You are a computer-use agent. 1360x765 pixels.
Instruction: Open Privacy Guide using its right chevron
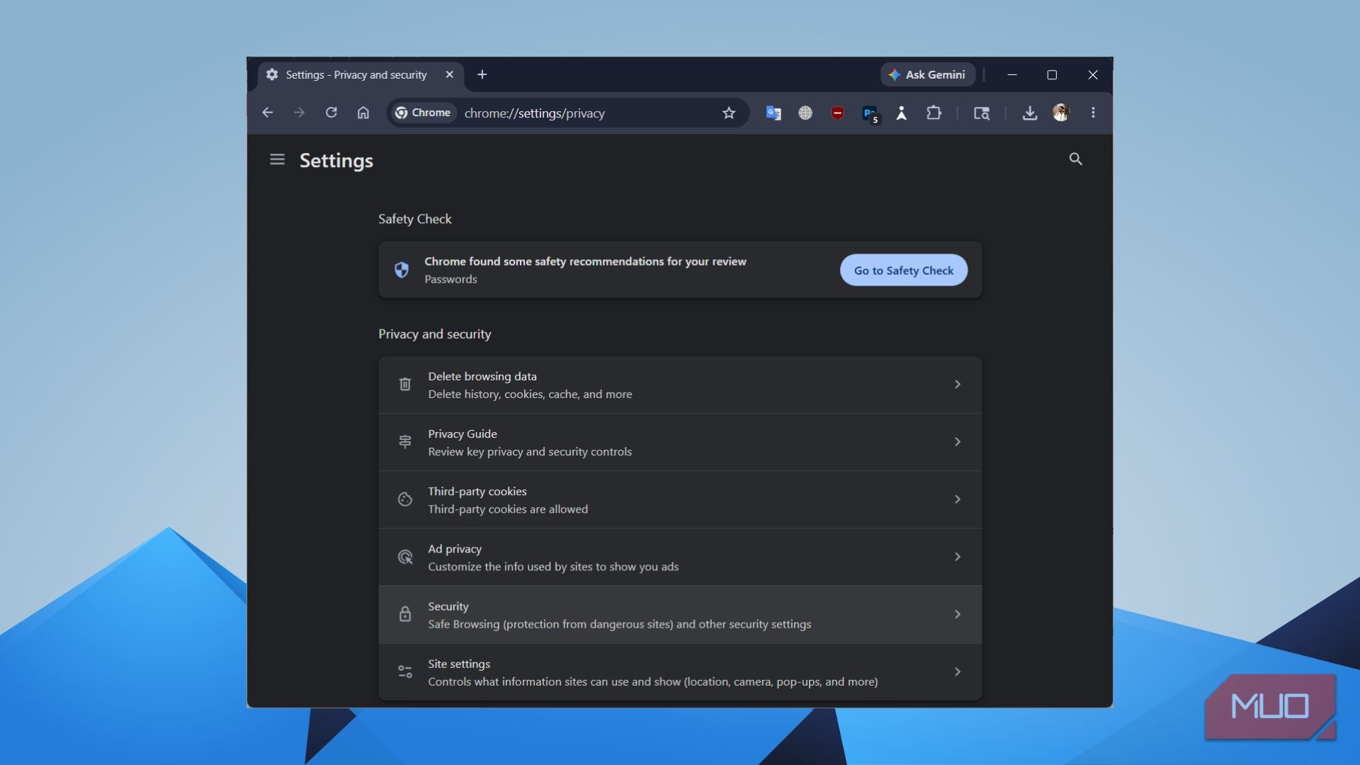957,441
